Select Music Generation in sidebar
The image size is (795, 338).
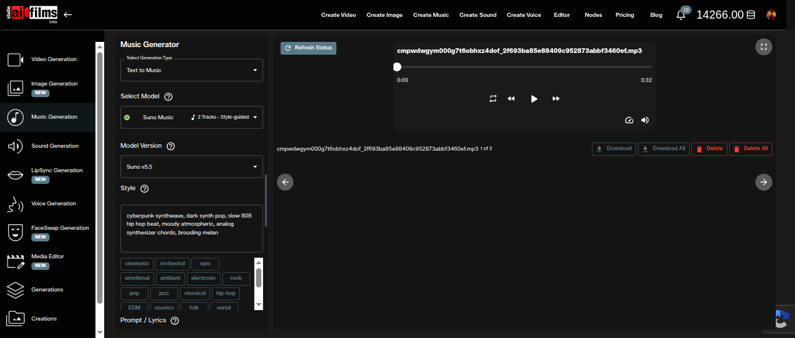tap(48, 117)
